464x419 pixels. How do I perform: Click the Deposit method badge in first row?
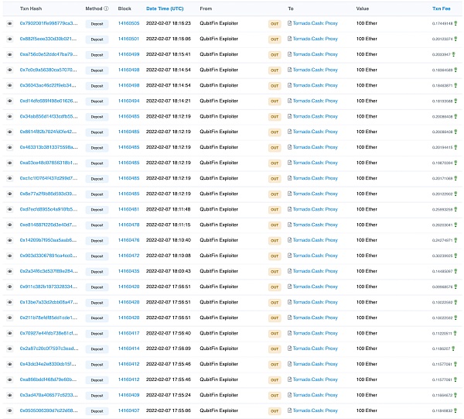point(97,23)
